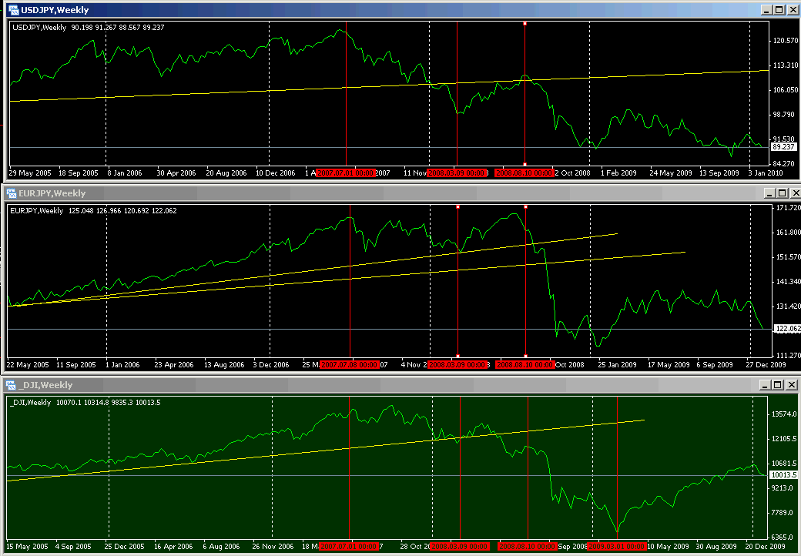Select the yellow trend line on USDJPY chart
Image resolution: width=801 pixels, height=556 pixels.
pyautogui.click(x=231, y=92)
